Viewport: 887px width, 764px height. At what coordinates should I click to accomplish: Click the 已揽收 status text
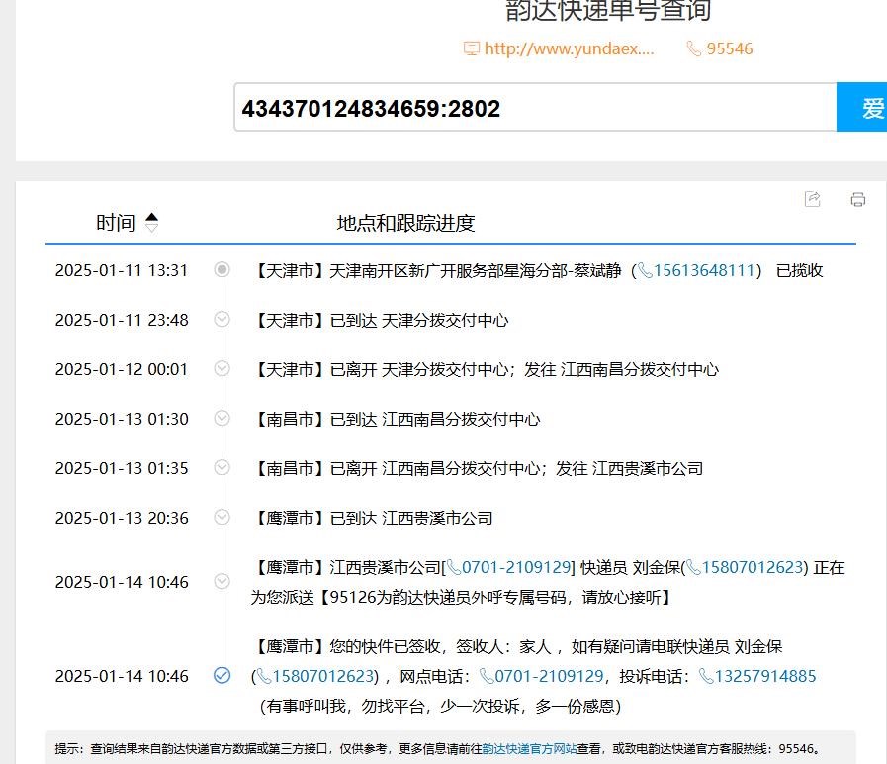pyautogui.click(x=799, y=271)
